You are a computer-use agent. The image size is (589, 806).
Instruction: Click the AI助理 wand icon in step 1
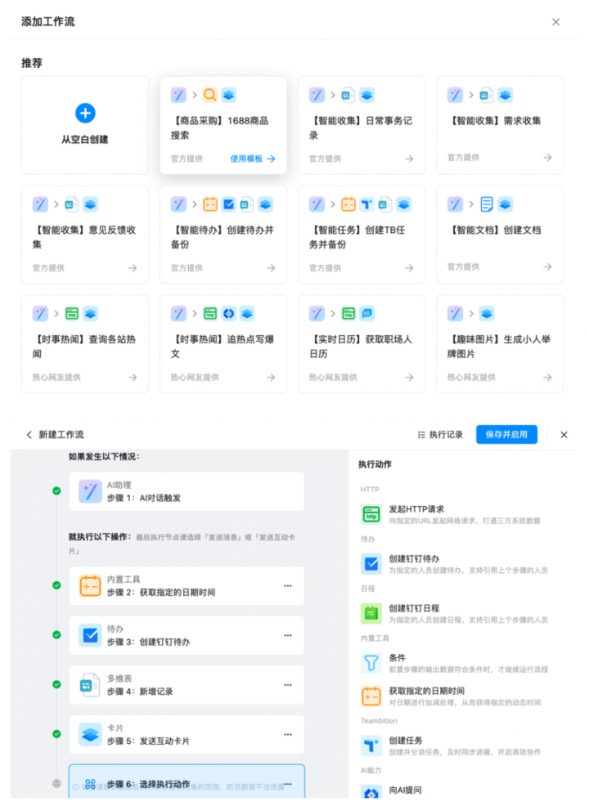point(90,491)
